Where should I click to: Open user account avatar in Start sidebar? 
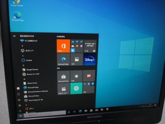pyautogui.click(x=18, y=88)
